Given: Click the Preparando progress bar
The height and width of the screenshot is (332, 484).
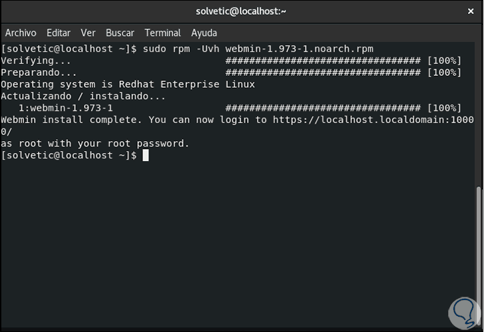Looking at the screenshot, I should pyautogui.click(x=323, y=73).
